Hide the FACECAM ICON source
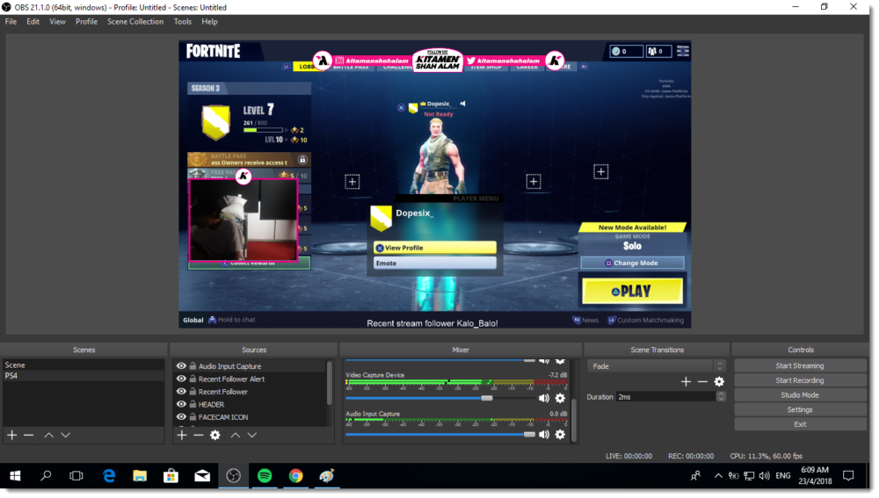Image resolution: width=879 pixels, height=498 pixels. (181, 417)
